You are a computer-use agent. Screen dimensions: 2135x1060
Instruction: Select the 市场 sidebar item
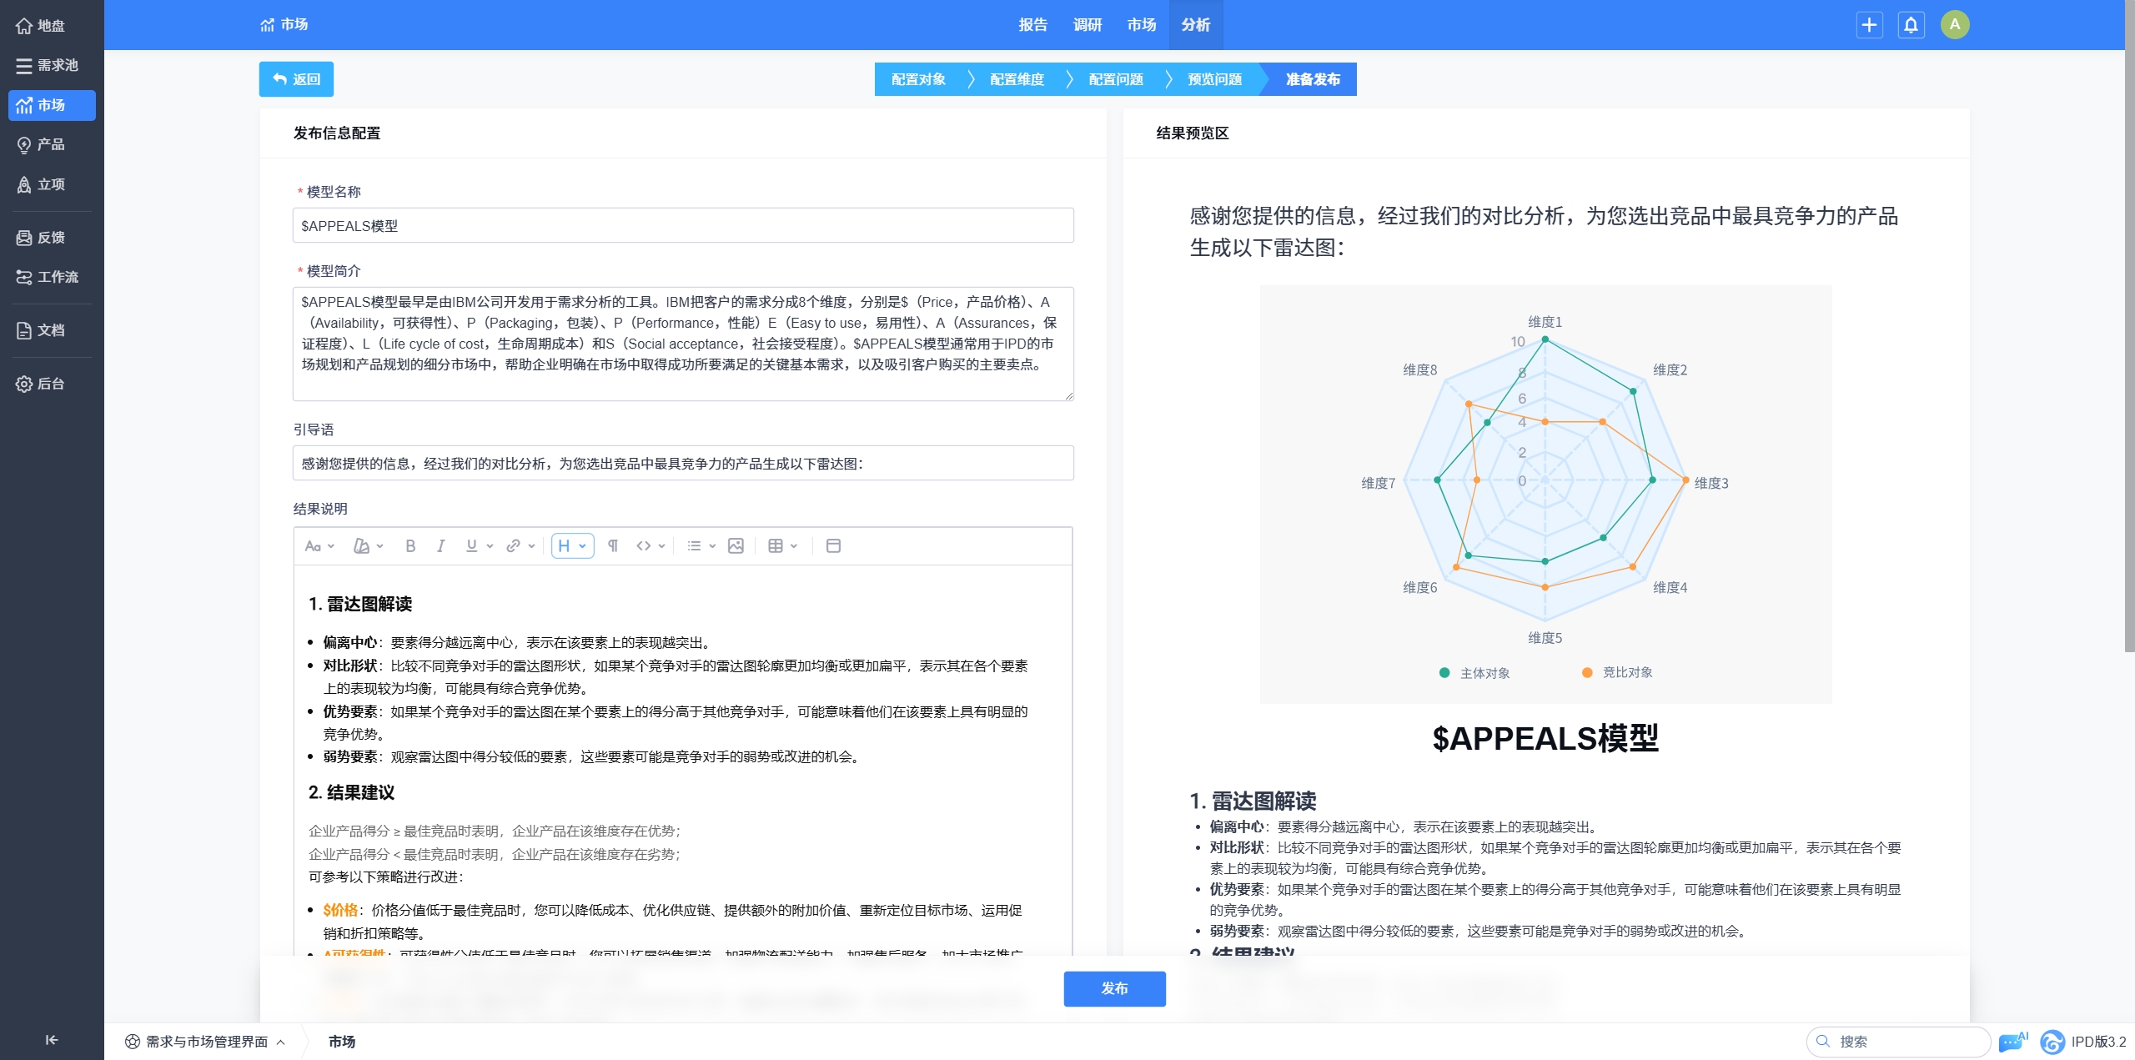[x=50, y=105]
